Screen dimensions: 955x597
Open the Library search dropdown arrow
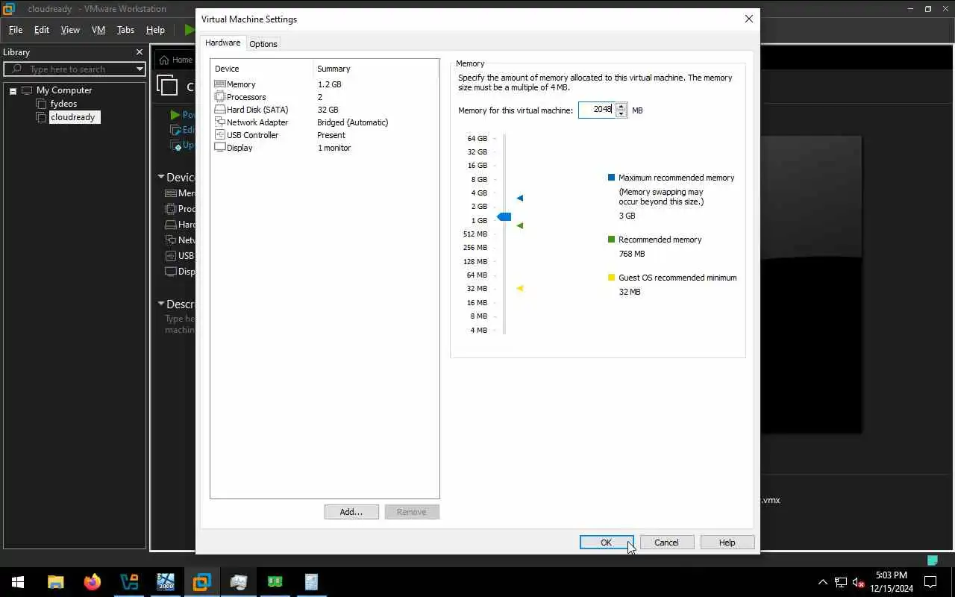pos(140,69)
